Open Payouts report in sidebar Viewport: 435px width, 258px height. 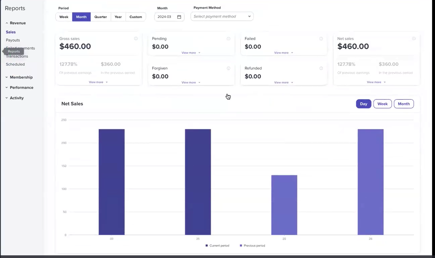click(x=13, y=40)
